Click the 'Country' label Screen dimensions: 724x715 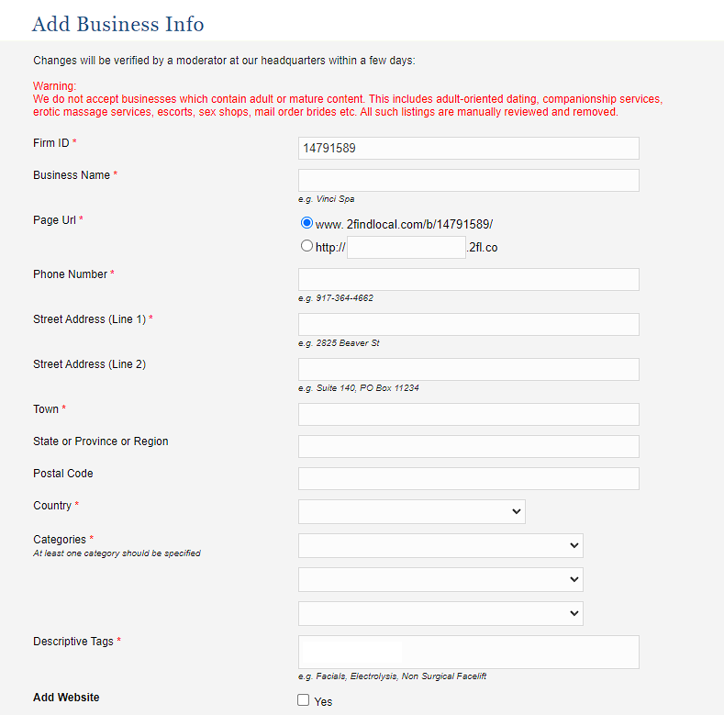click(x=52, y=506)
